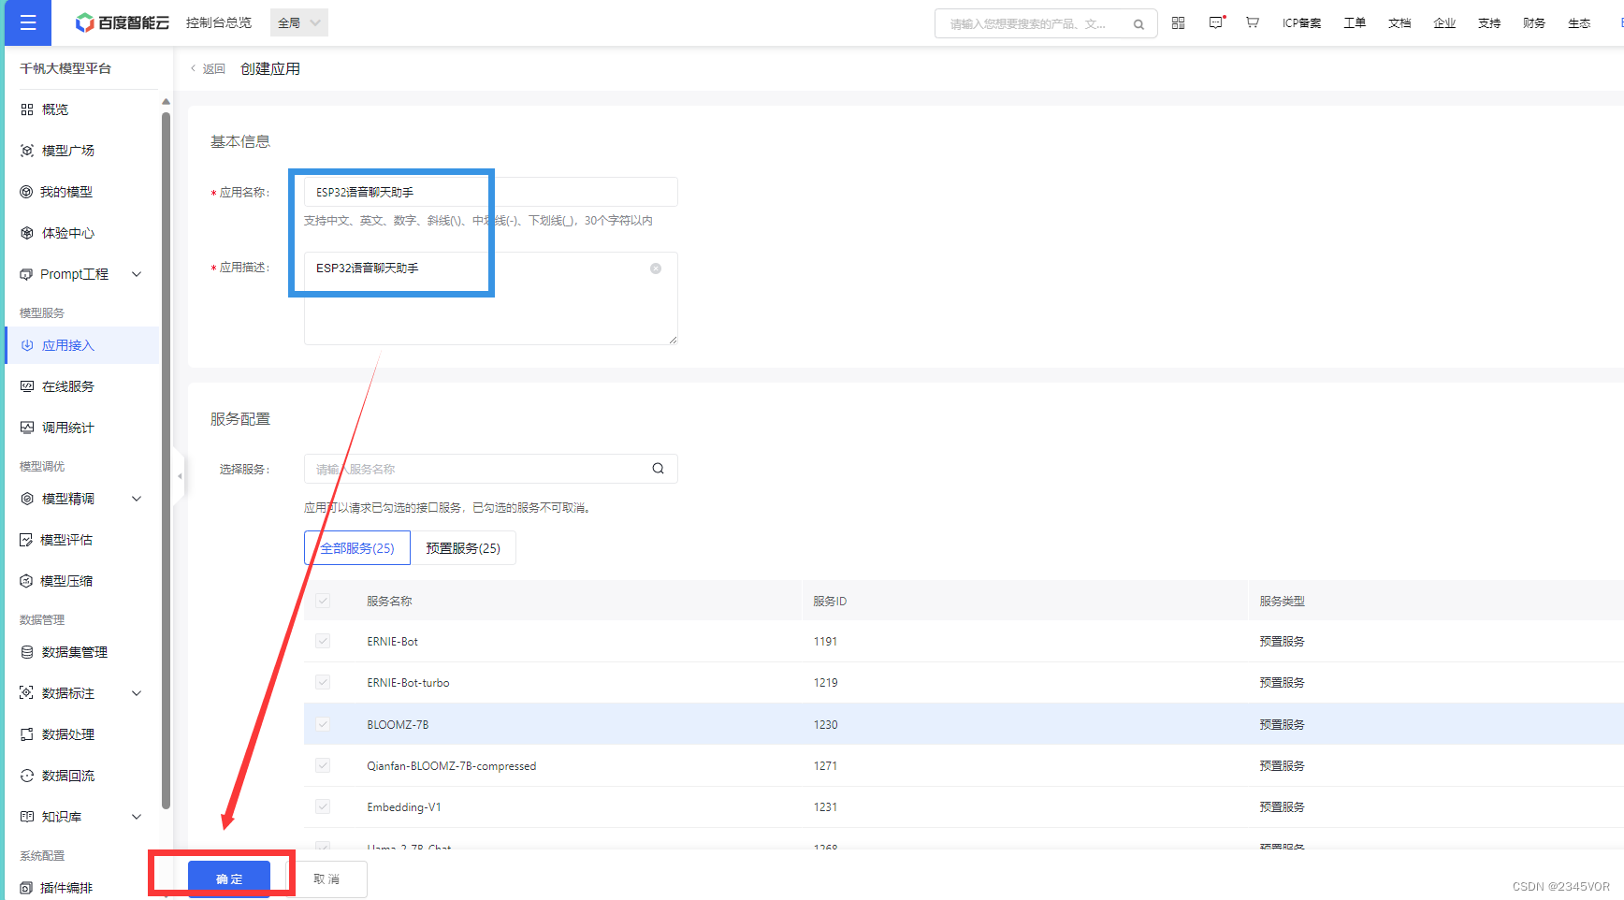This screenshot has width=1624, height=900.
Task: Open the 支持 header link
Action: pyautogui.click(x=1489, y=23)
